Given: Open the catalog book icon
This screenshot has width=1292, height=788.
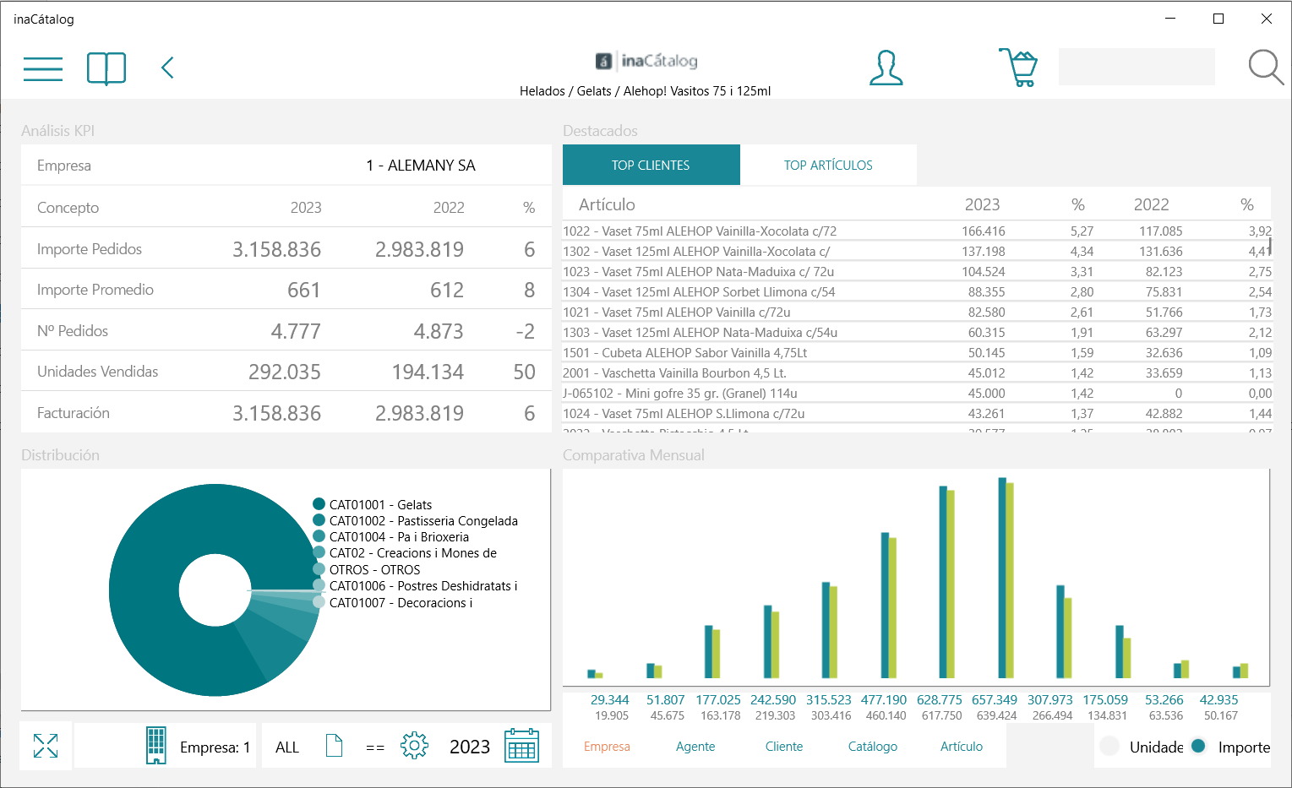Looking at the screenshot, I should pyautogui.click(x=106, y=68).
